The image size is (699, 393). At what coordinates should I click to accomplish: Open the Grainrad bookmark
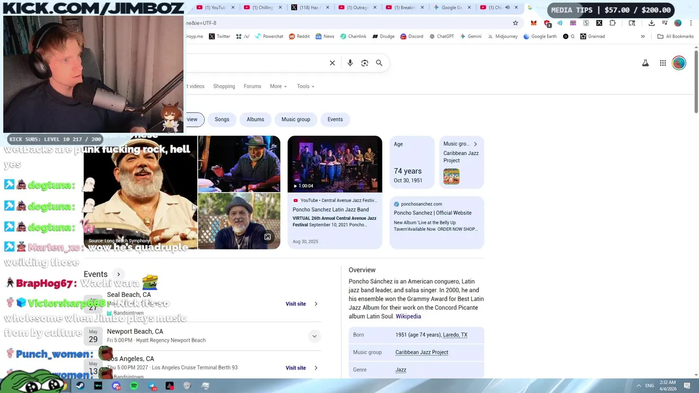click(x=593, y=37)
